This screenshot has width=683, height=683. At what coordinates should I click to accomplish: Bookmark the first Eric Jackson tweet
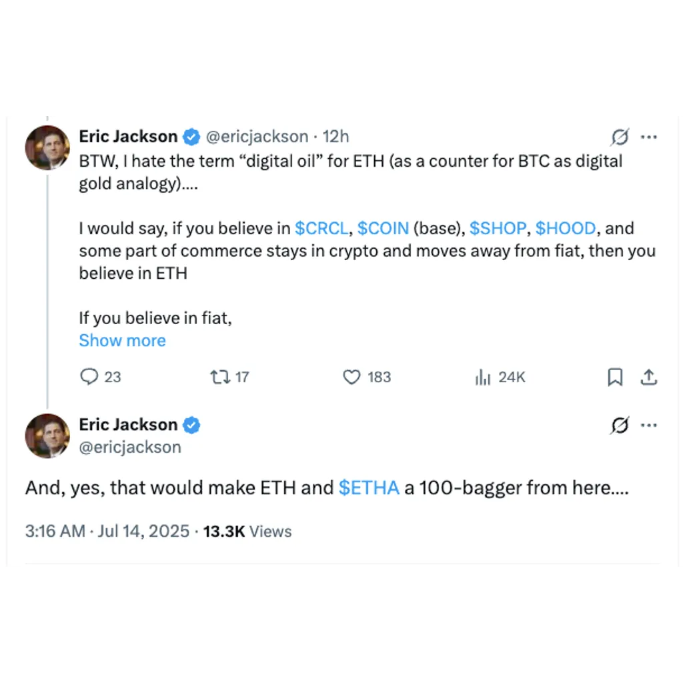tap(615, 377)
